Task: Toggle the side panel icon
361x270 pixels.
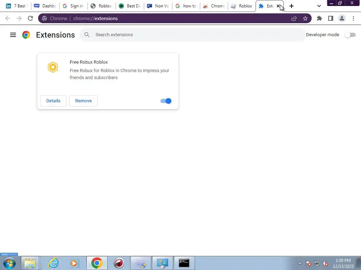Action: (331, 18)
